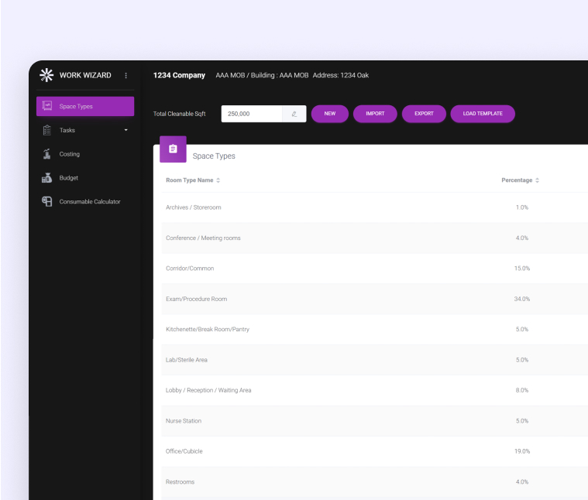
Task: Click the 19.0% Office/Cubicle percentage
Action: [522, 451]
